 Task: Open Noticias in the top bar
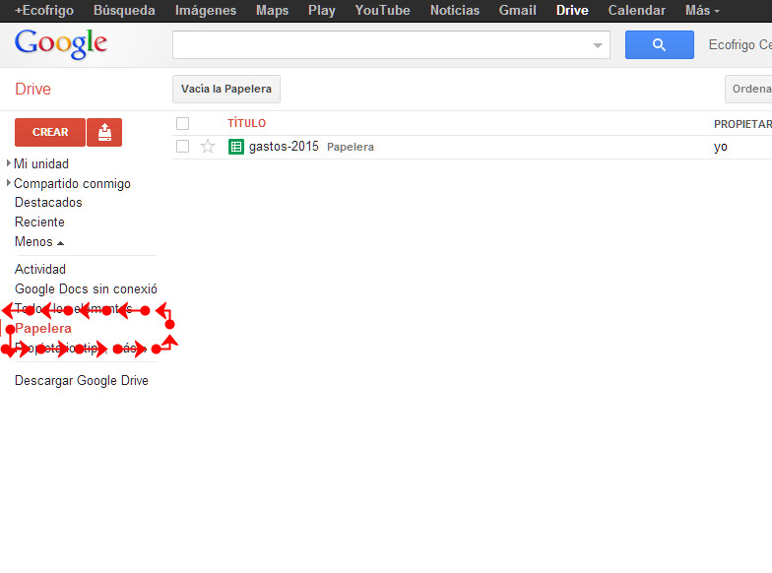tap(455, 10)
